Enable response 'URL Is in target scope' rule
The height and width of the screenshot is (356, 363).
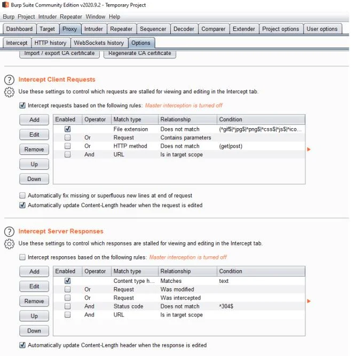tap(68, 315)
